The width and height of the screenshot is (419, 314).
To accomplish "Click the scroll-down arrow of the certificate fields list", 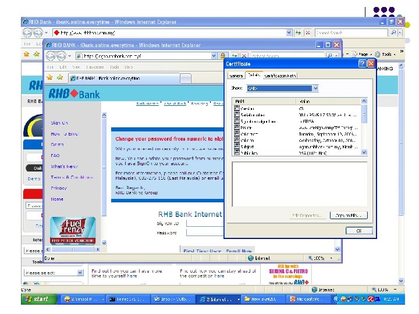I will coord(364,152).
